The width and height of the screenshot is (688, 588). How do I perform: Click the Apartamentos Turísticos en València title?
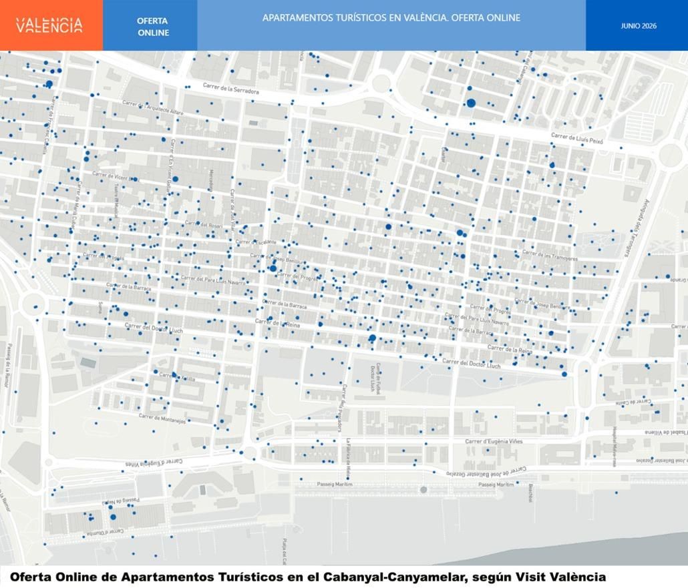(391, 18)
